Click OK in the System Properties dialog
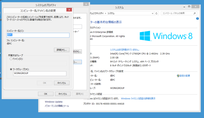This screenshot has height=118, width=204. pos(46,94)
